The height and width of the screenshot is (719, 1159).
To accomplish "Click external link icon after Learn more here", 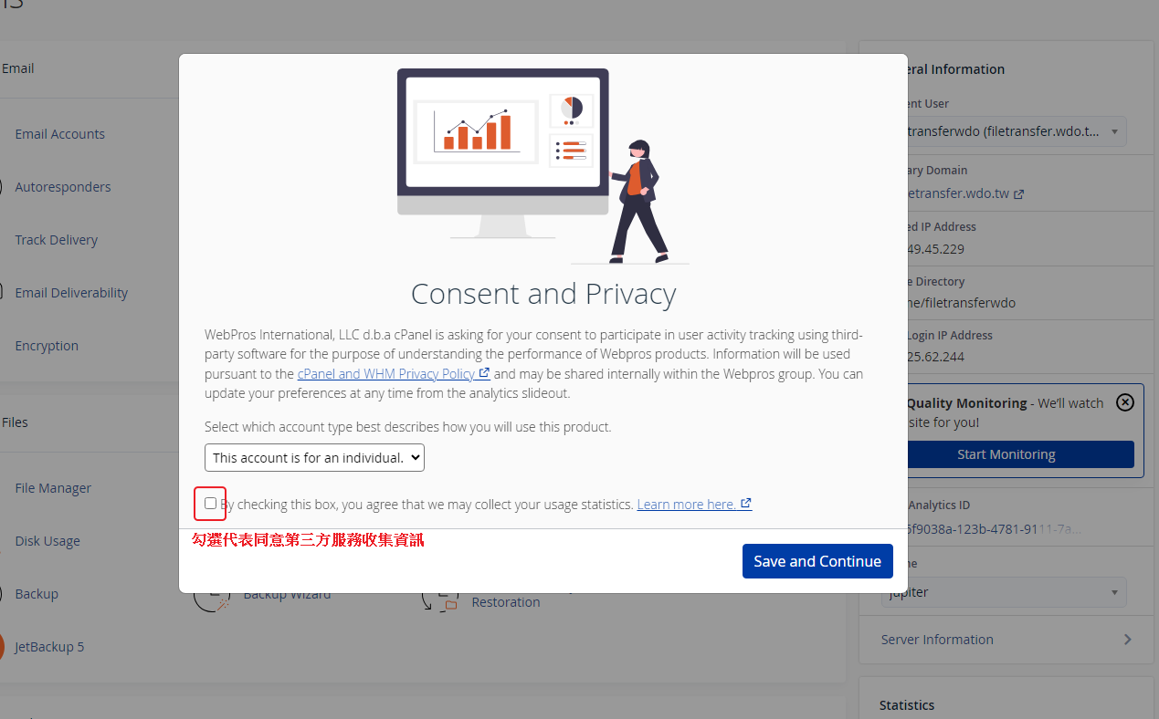I will pos(746,503).
